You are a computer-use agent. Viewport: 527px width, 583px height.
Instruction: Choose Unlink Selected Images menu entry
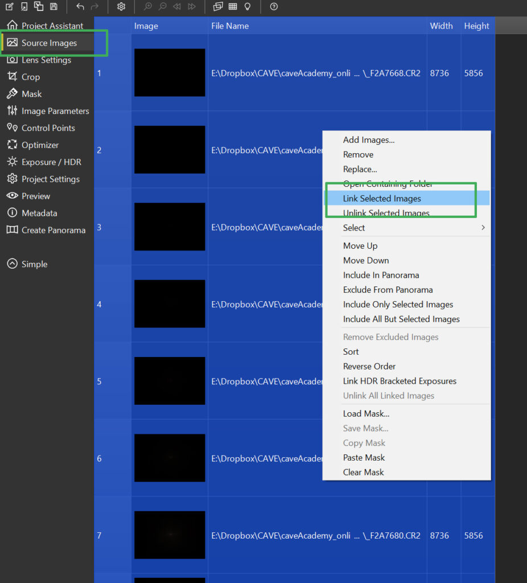406,213
